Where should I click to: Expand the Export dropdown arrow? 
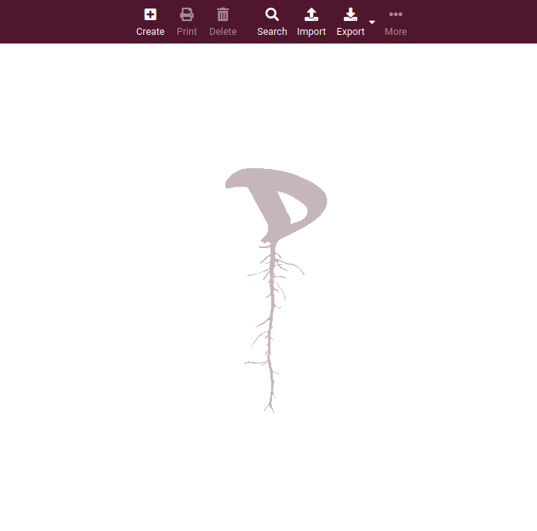372,22
